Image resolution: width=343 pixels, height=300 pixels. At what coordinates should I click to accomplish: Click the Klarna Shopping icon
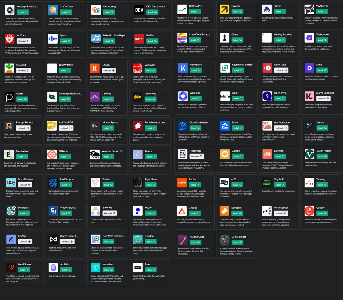(x=309, y=96)
